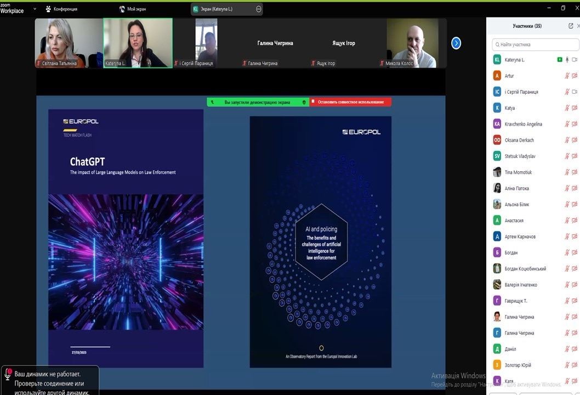Focus the Найти участника search field
The height and width of the screenshot is (395, 580).
click(x=535, y=44)
